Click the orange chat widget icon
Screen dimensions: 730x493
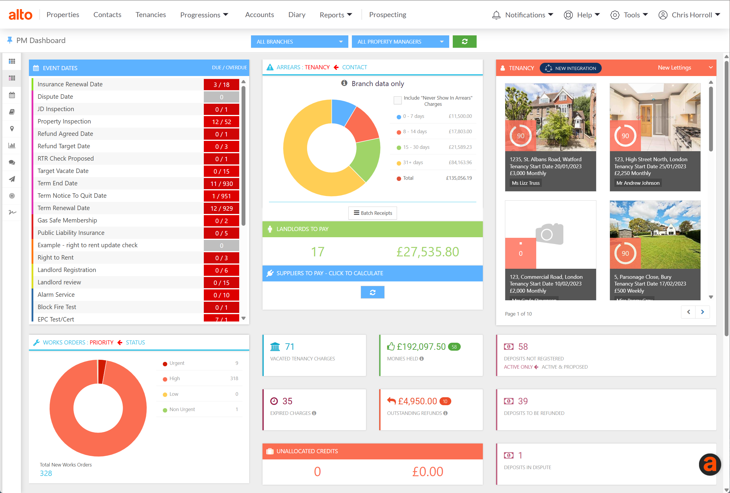pyautogui.click(x=710, y=464)
